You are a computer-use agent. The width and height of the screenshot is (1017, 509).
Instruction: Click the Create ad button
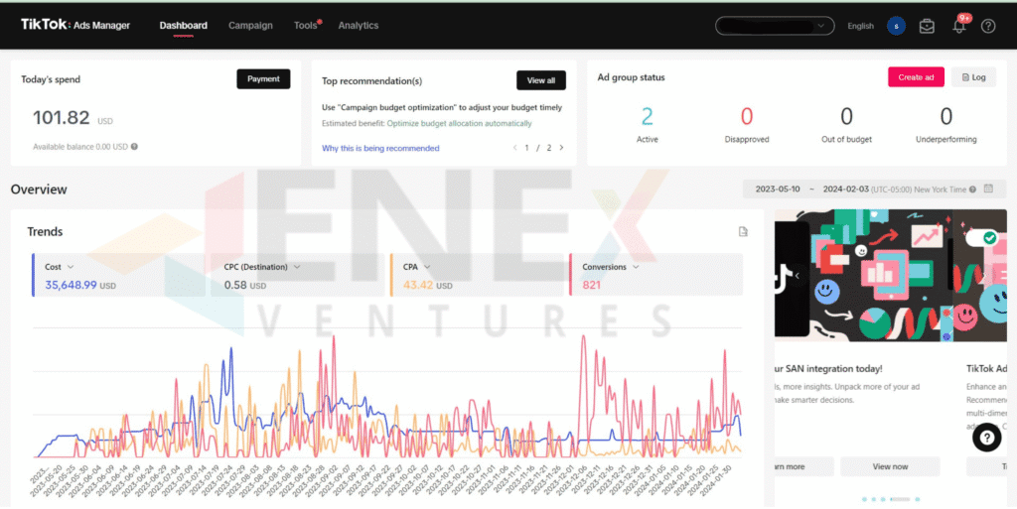click(916, 77)
